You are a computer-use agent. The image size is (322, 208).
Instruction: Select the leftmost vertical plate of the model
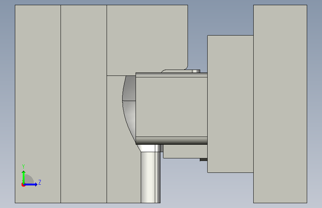click(38, 104)
